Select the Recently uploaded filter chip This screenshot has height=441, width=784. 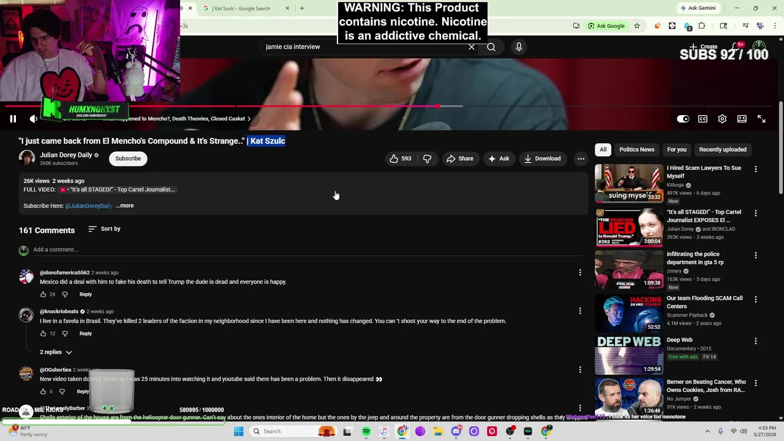723,149
